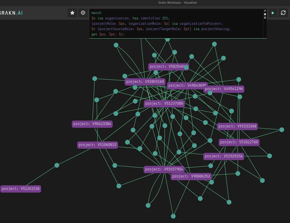The height and width of the screenshot is (223, 290).
Task: Select the project node starting V496436
Action: tap(187, 85)
